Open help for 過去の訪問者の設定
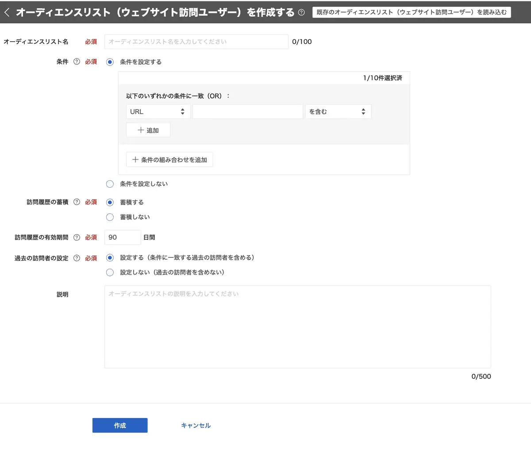 tap(76, 258)
